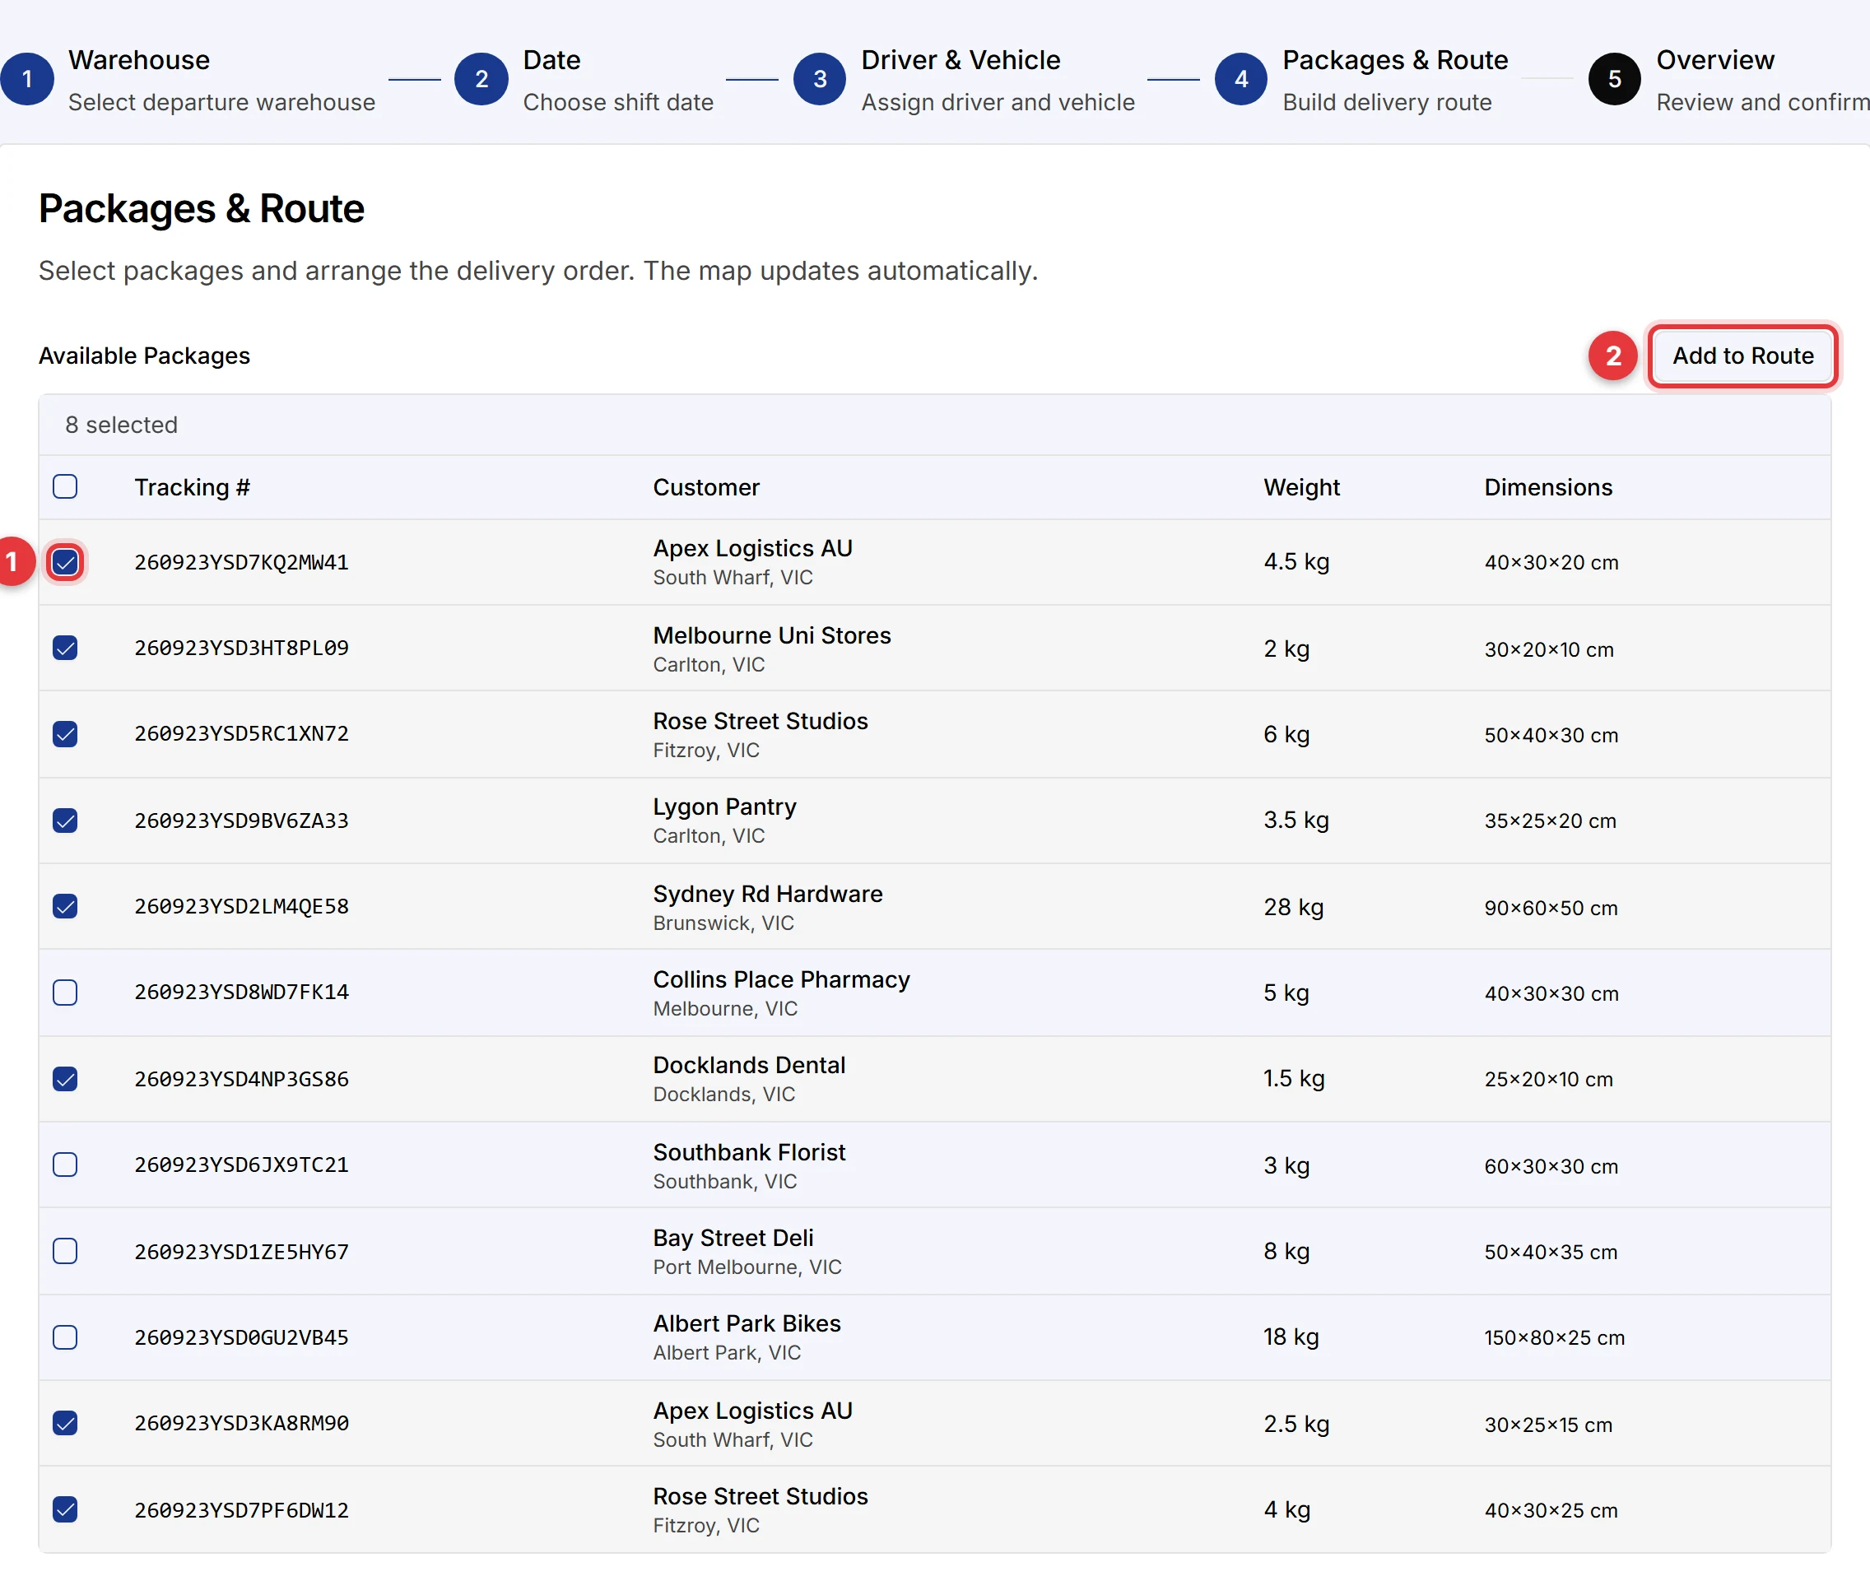Open the Driver & Vehicle step label

(961, 60)
